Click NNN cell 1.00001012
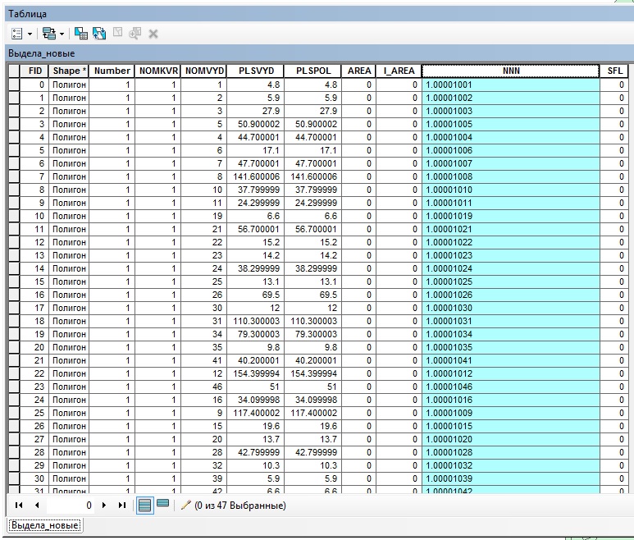 [511, 373]
